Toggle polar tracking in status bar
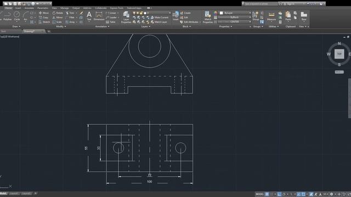This screenshot has width=351, height=197. pos(284,194)
